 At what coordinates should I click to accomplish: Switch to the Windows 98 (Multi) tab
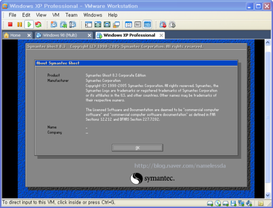click(x=60, y=35)
